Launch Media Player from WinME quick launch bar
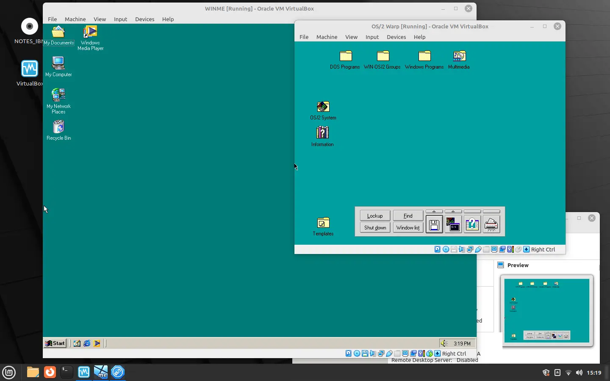This screenshot has width=610, height=381. (97, 343)
